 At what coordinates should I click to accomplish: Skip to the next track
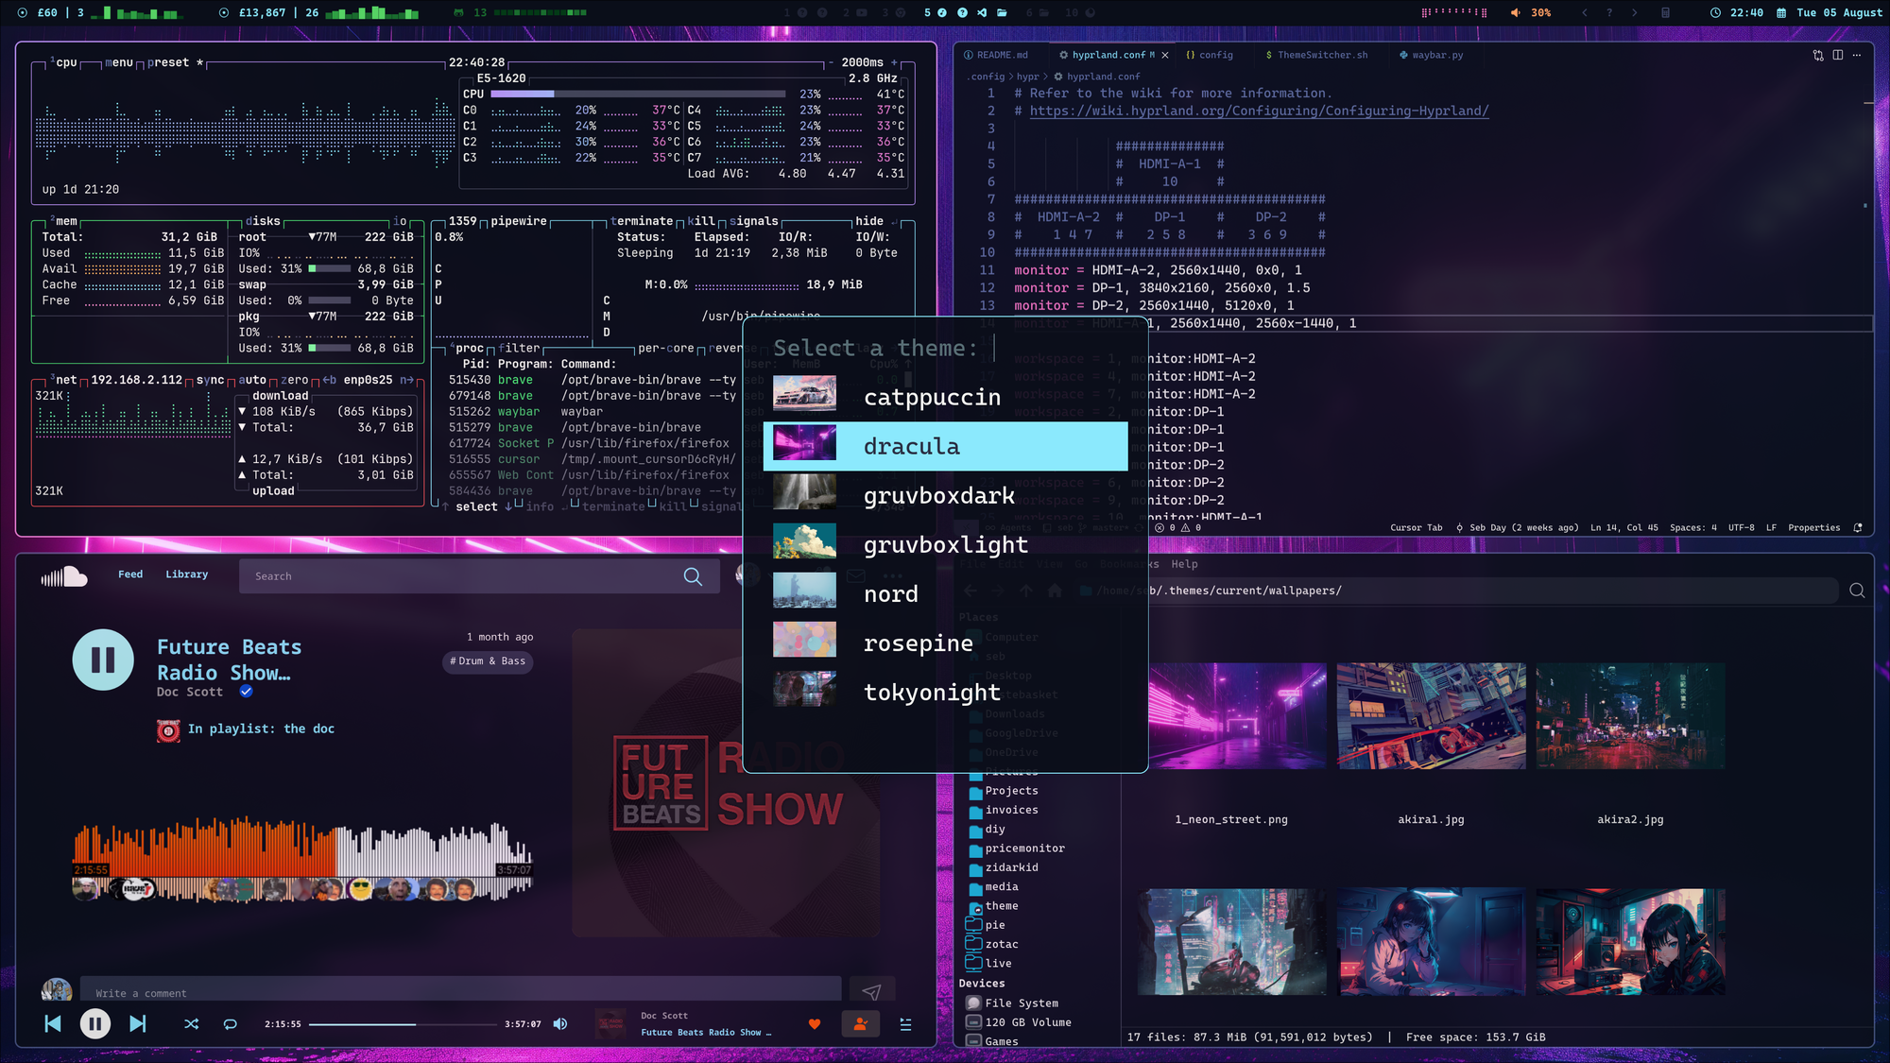[x=138, y=1024]
